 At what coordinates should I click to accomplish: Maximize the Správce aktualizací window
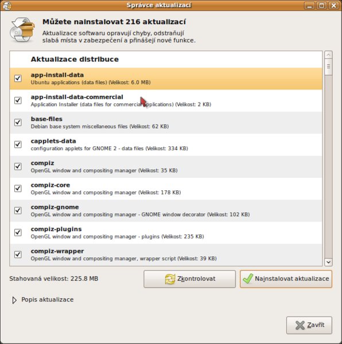pos(321,5)
